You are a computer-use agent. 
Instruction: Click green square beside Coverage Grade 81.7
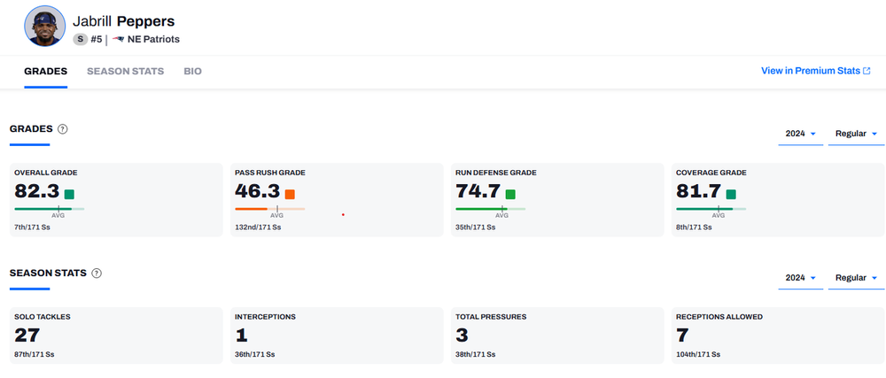(731, 194)
